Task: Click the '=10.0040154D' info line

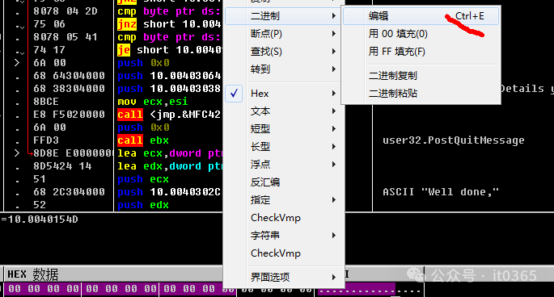Action: click(39, 220)
